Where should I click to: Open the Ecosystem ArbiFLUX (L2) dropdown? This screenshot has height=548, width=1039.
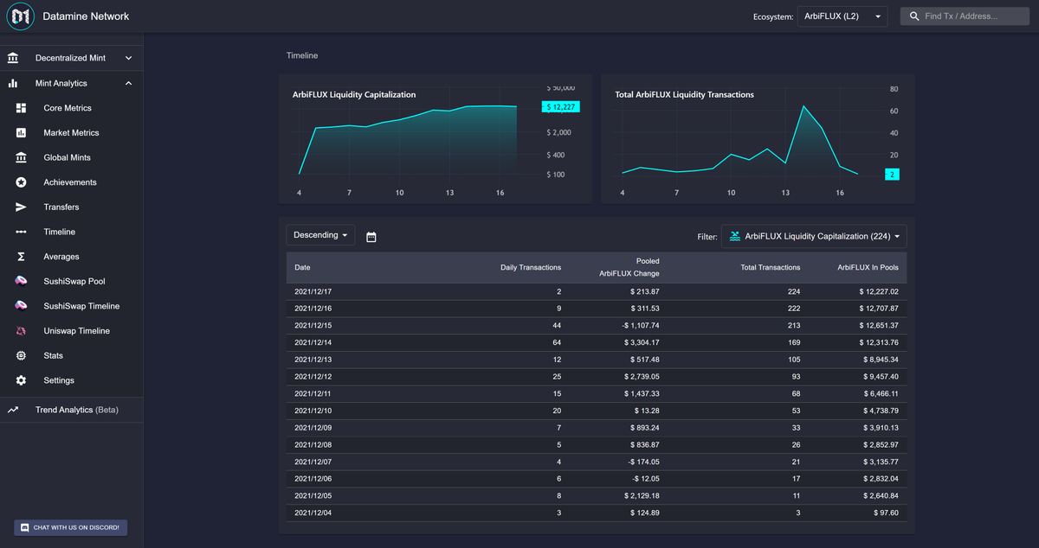[842, 16]
